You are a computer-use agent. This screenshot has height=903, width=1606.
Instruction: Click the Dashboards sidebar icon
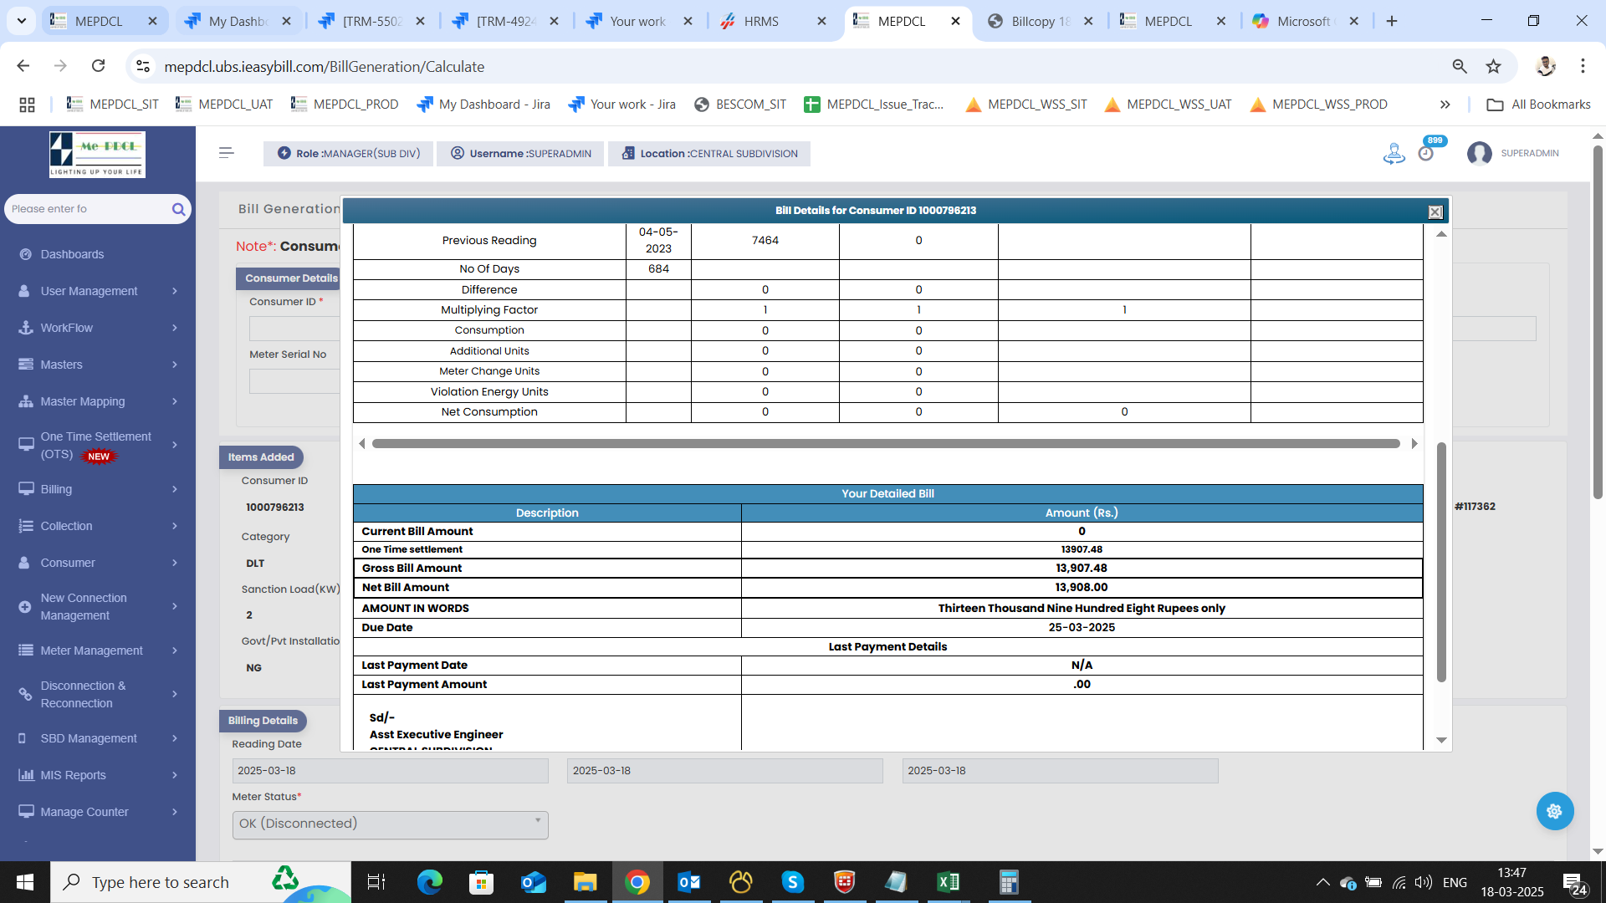(x=26, y=254)
